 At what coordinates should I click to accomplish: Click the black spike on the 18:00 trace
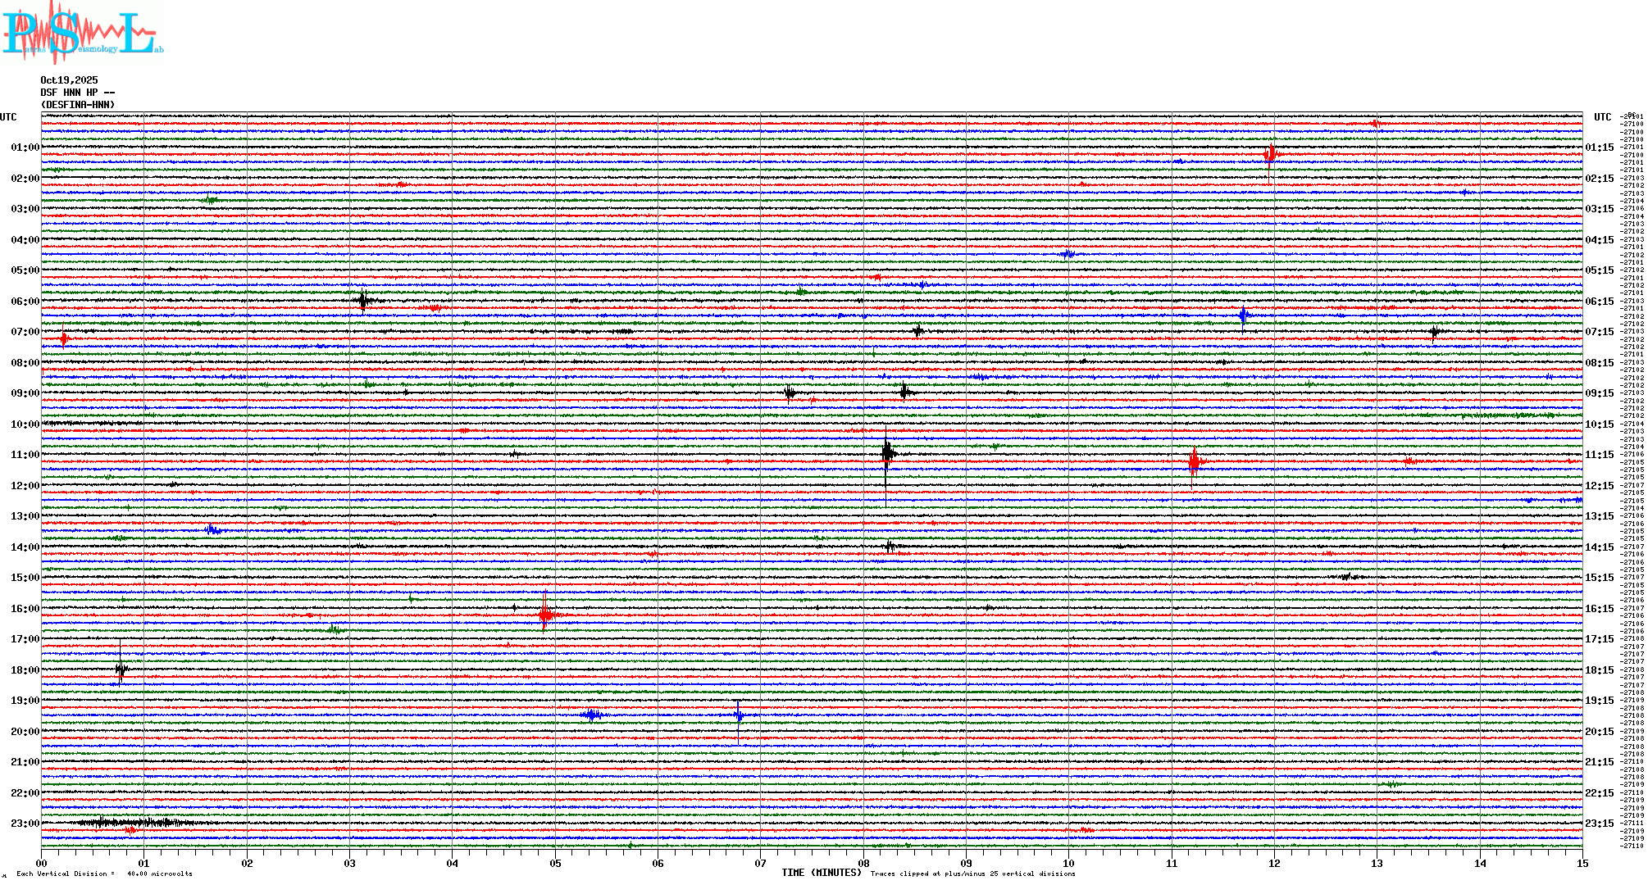tap(121, 669)
